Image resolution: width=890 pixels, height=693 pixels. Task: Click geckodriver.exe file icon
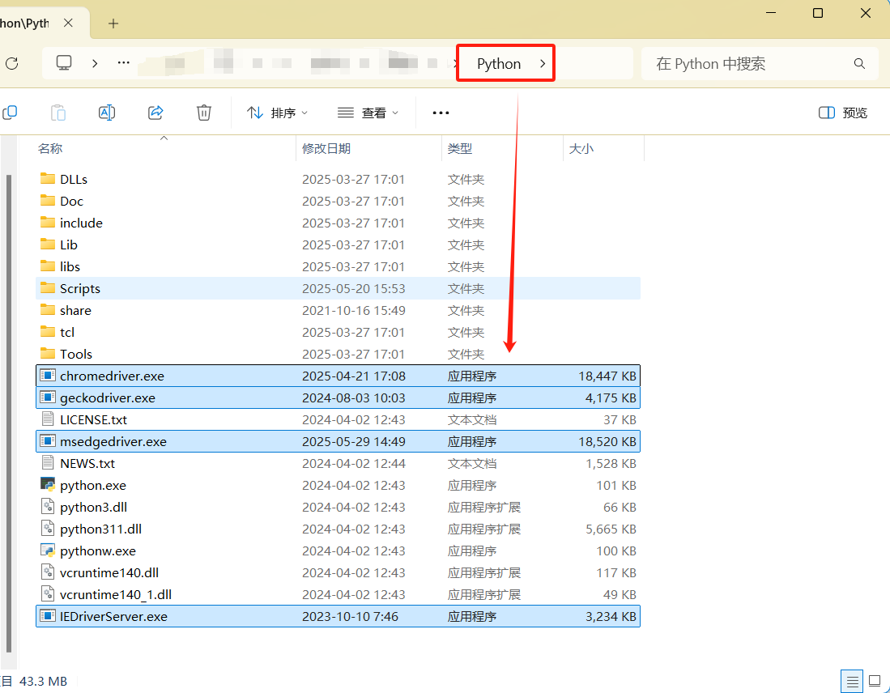[49, 398]
